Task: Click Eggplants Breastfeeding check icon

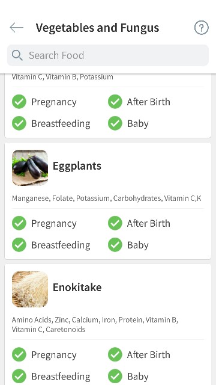Action: (19, 245)
